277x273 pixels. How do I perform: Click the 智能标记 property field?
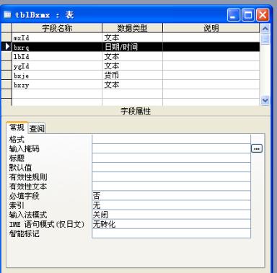pyautogui.click(x=171, y=233)
